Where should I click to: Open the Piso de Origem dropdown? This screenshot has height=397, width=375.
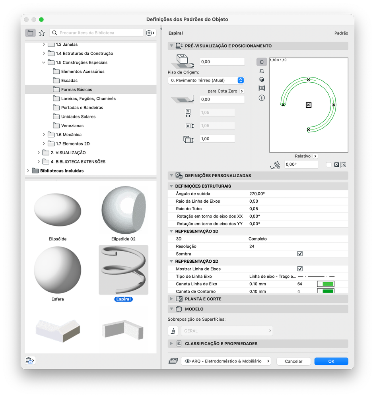(206, 80)
